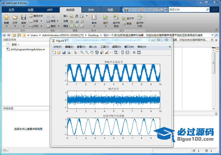
Task: Switch to the 发布 ribbon tab
Action: click(x=91, y=10)
